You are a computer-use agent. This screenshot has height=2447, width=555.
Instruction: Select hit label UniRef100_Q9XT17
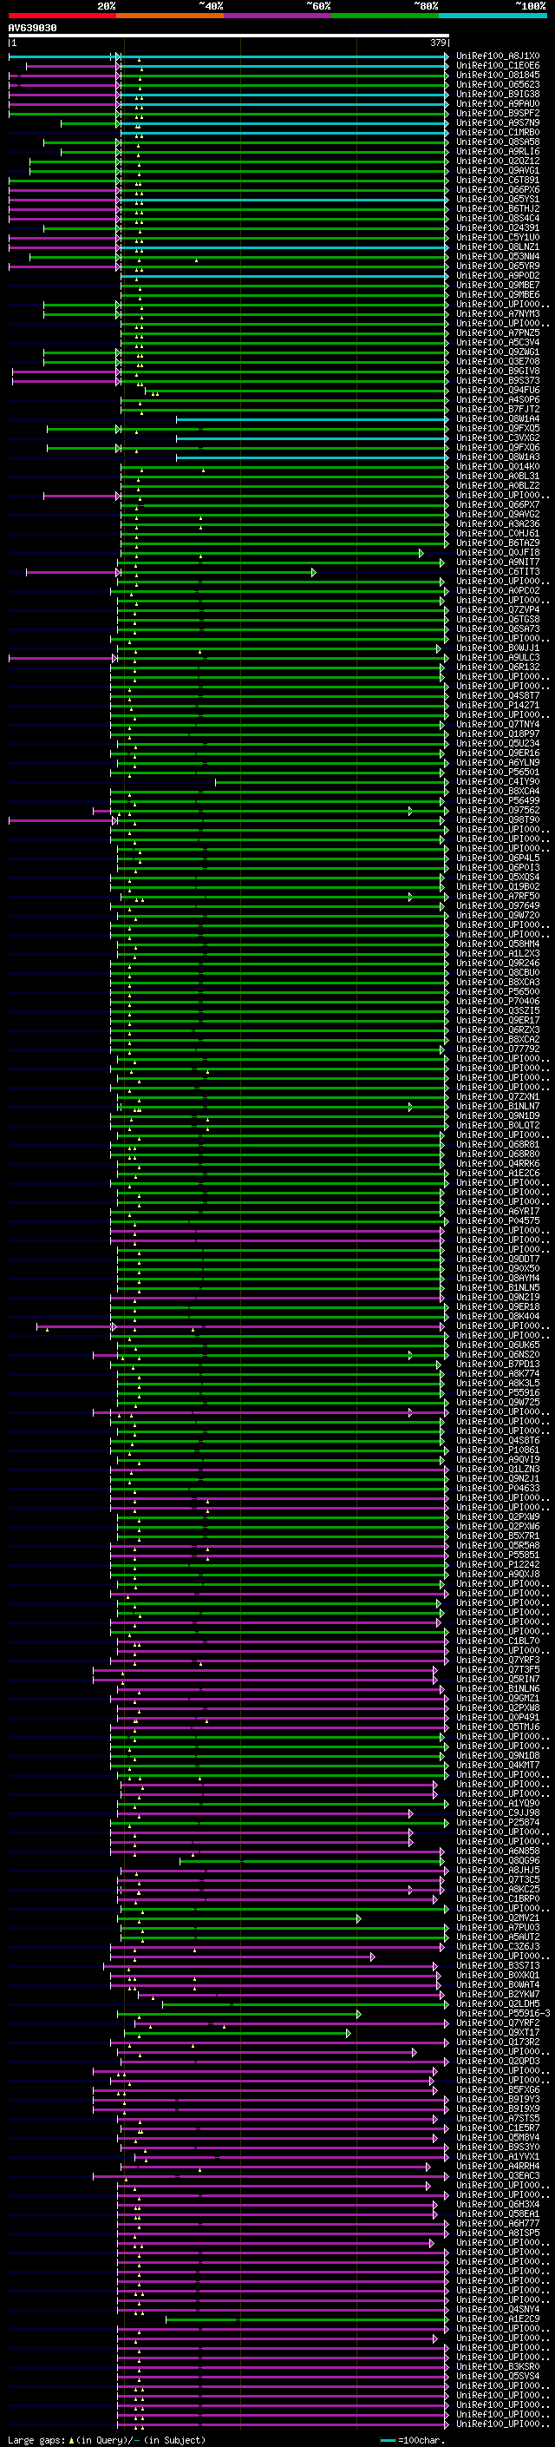click(x=498, y=2032)
